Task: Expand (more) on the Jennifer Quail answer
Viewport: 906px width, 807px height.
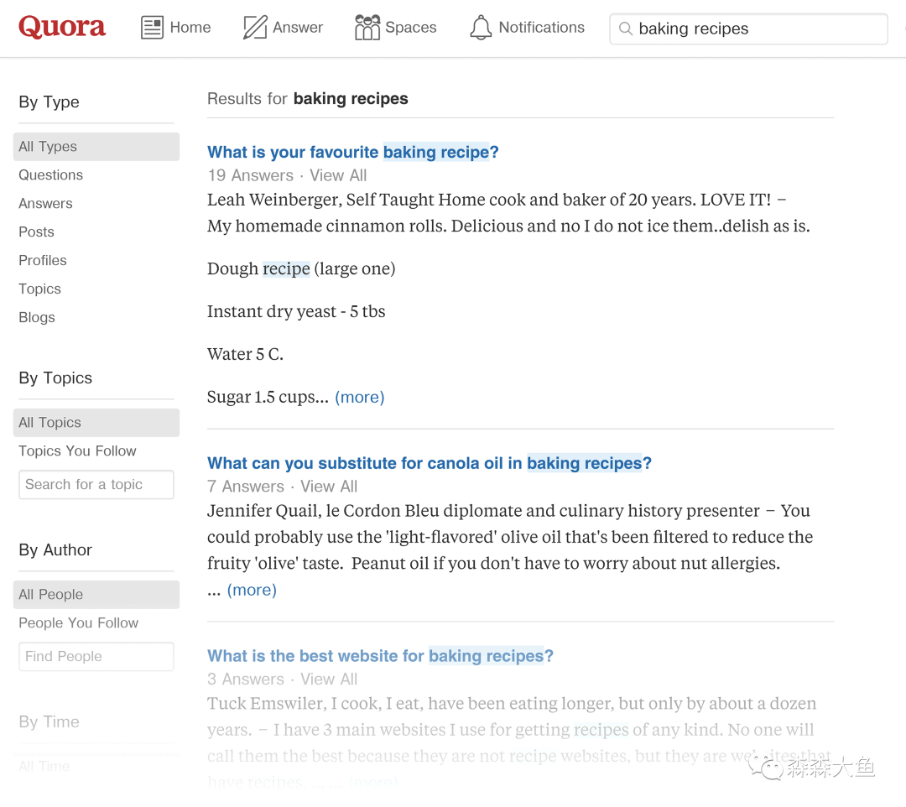Action: (x=252, y=590)
